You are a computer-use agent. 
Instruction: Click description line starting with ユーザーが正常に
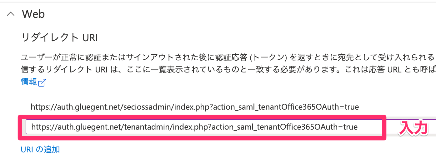[x=219, y=57]
